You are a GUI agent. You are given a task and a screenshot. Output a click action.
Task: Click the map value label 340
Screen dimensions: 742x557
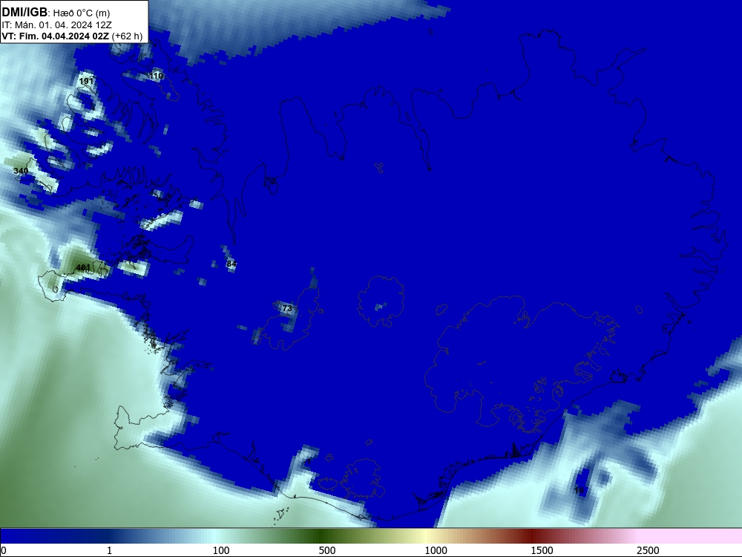tap(21, 171)
